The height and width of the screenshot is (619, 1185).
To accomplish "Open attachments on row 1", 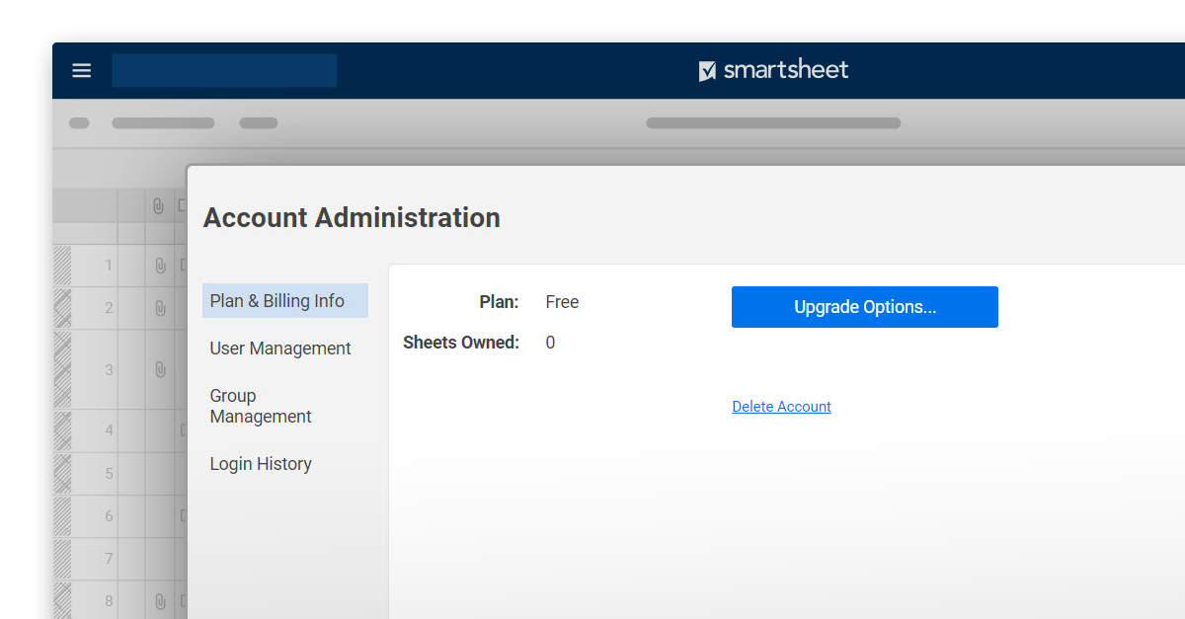I will [x=159, y=266].
